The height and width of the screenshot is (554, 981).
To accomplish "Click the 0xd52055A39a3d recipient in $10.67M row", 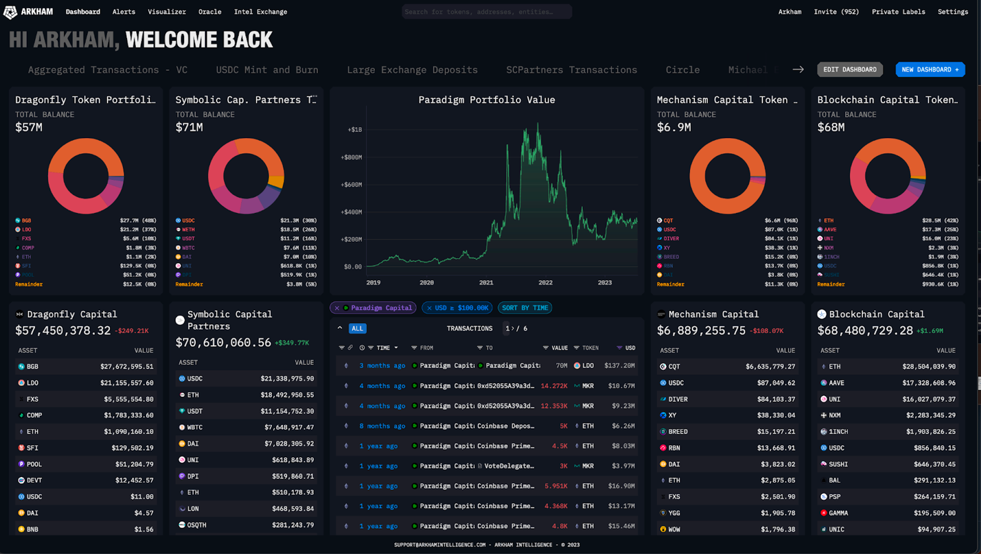I will pos(505,386).
